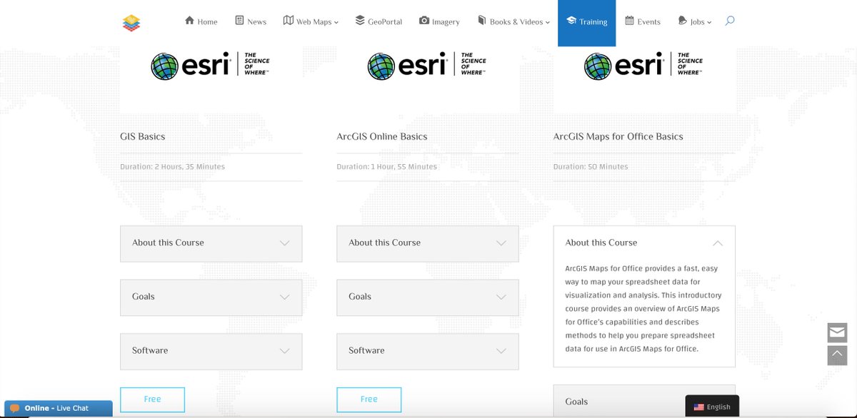The image size is (857, 418).
Task: Open the Online Live Chat bar
Action: tap(59, 409)
